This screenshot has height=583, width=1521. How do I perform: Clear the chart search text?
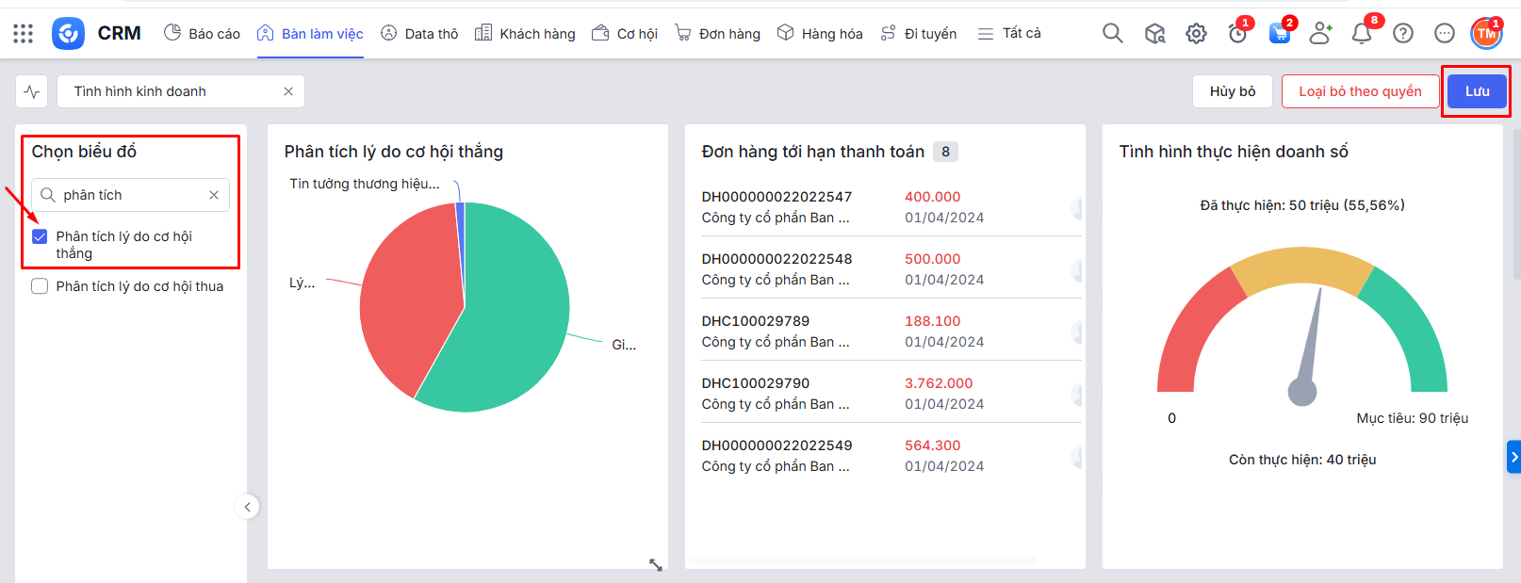tap(214, 195)
